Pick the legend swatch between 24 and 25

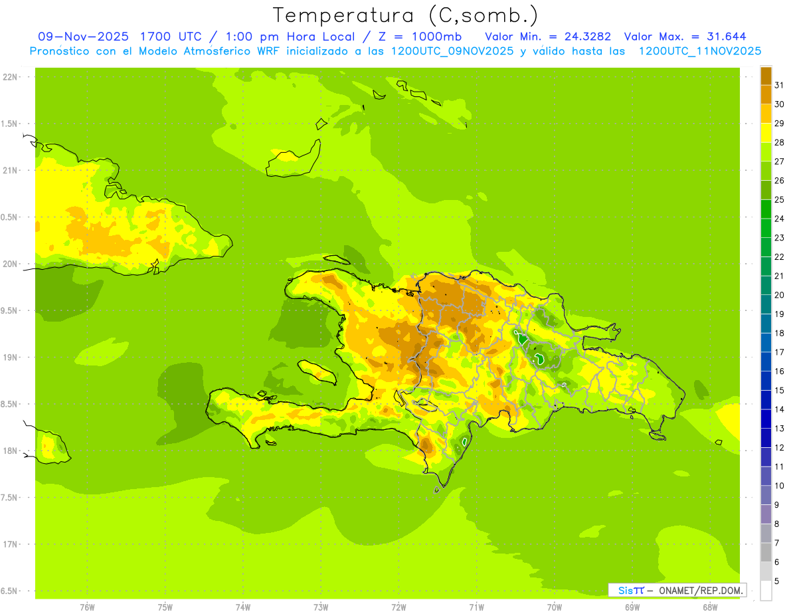click(x=766, y=209)
